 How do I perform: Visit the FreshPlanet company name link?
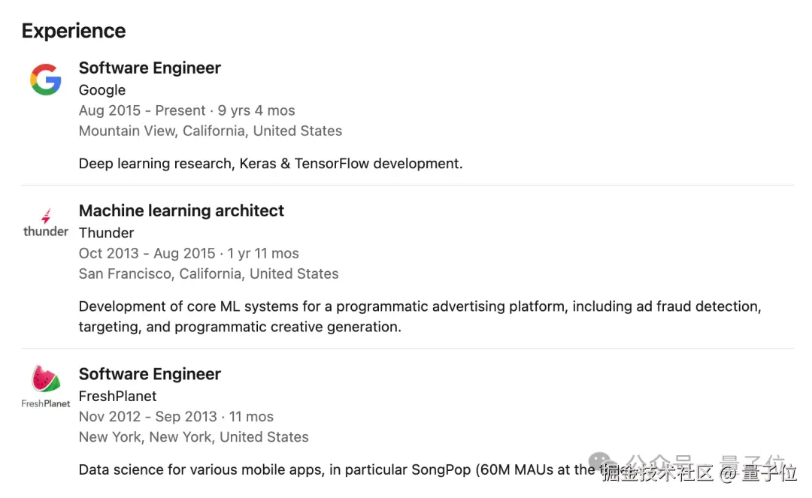point(117,396)
